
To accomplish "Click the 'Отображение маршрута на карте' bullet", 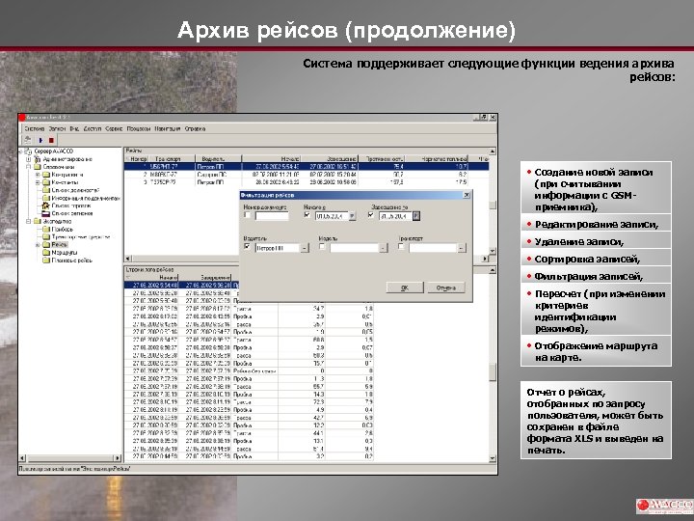I will [x=596, y=352].
